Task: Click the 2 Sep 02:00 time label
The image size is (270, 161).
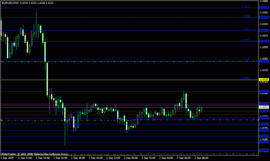Action: [149, 158]
